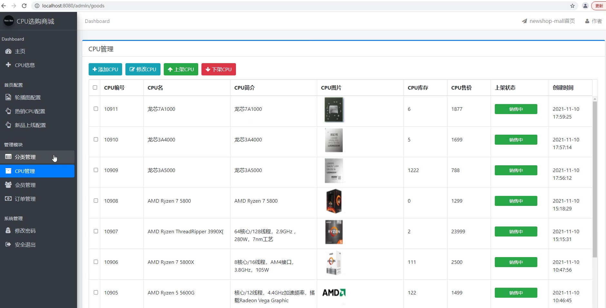Viewport: 606px width, 308px height.
Task: Click the 龙芯3A4000 product image thumbnail
Action: click(334, 140)
